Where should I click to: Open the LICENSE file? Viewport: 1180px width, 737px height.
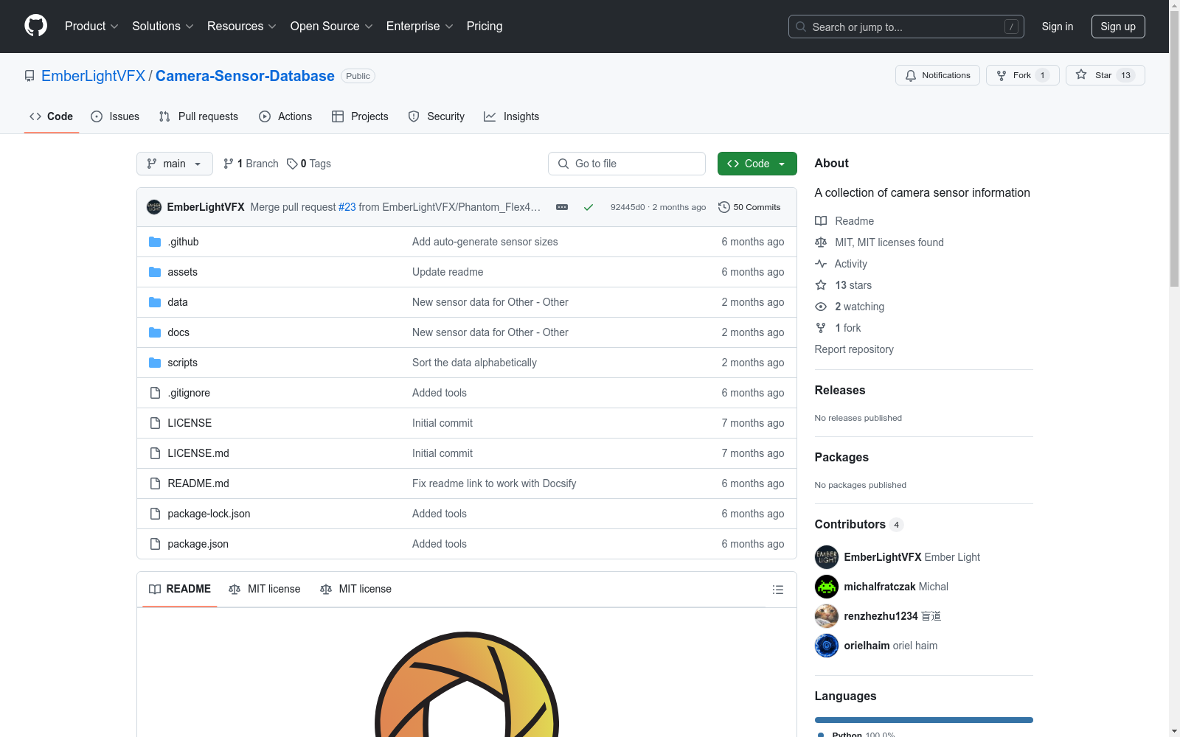(x=190, y=423)
